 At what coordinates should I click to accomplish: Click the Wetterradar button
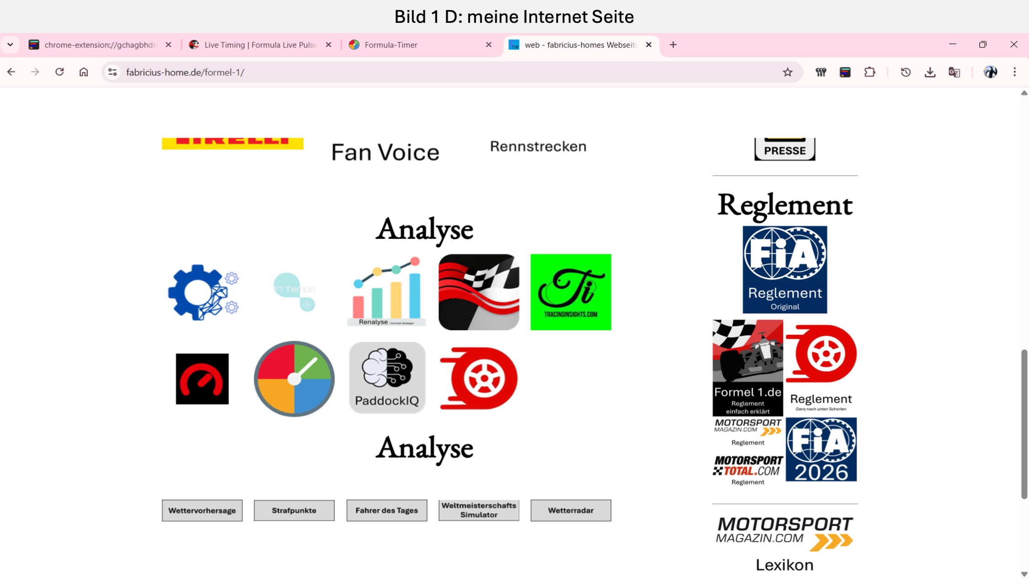(570, 510)
